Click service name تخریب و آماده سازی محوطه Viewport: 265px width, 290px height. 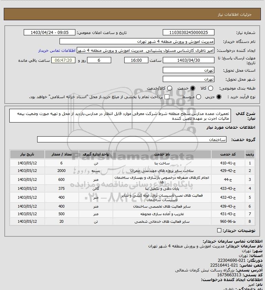pyautogui.click(x=162, y=214)
